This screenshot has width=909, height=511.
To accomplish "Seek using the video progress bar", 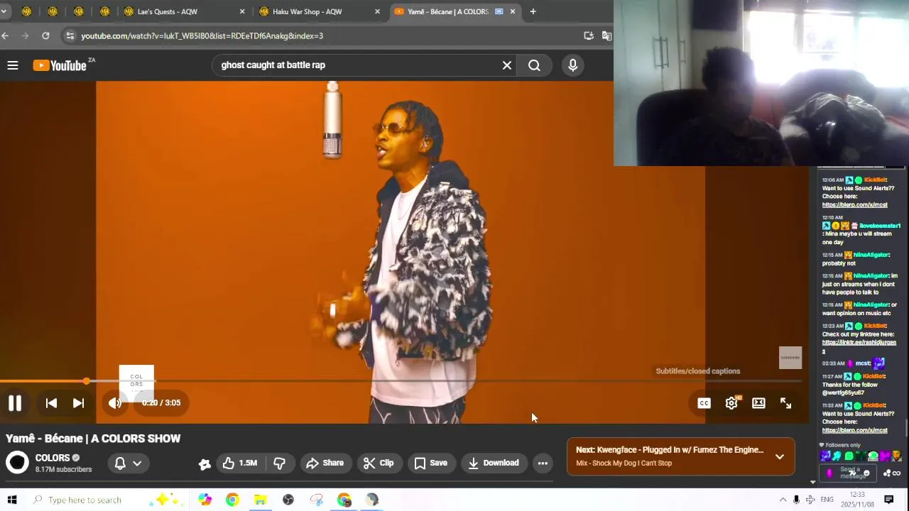I will [x=401, y=381].
